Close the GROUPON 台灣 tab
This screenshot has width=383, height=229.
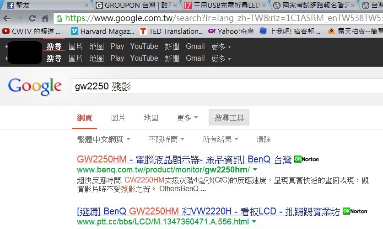click(x=175, y=5)
